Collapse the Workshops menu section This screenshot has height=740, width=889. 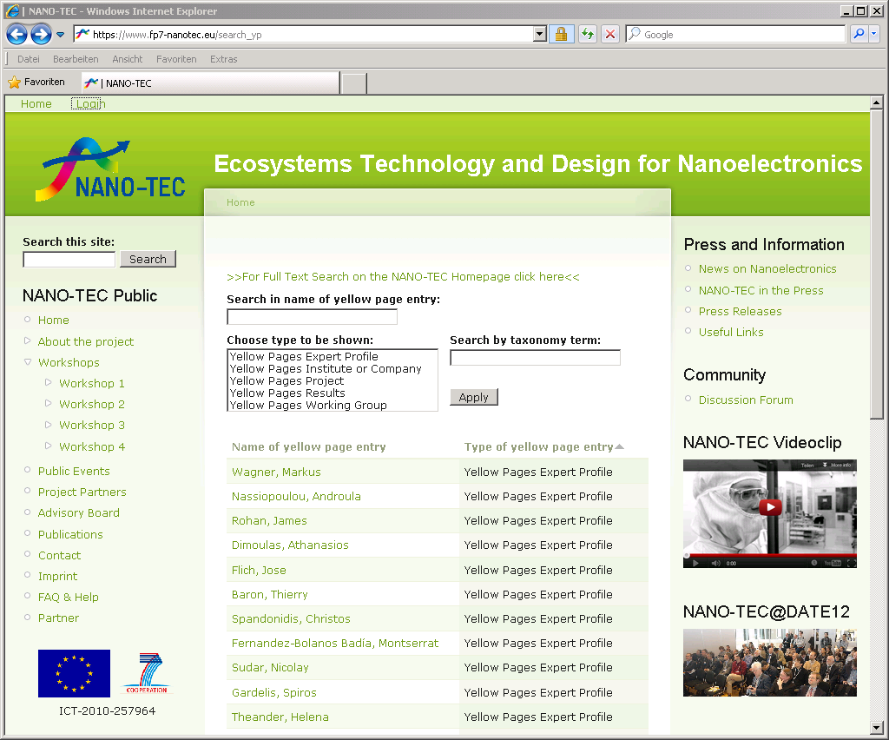(x=28, y=362)
